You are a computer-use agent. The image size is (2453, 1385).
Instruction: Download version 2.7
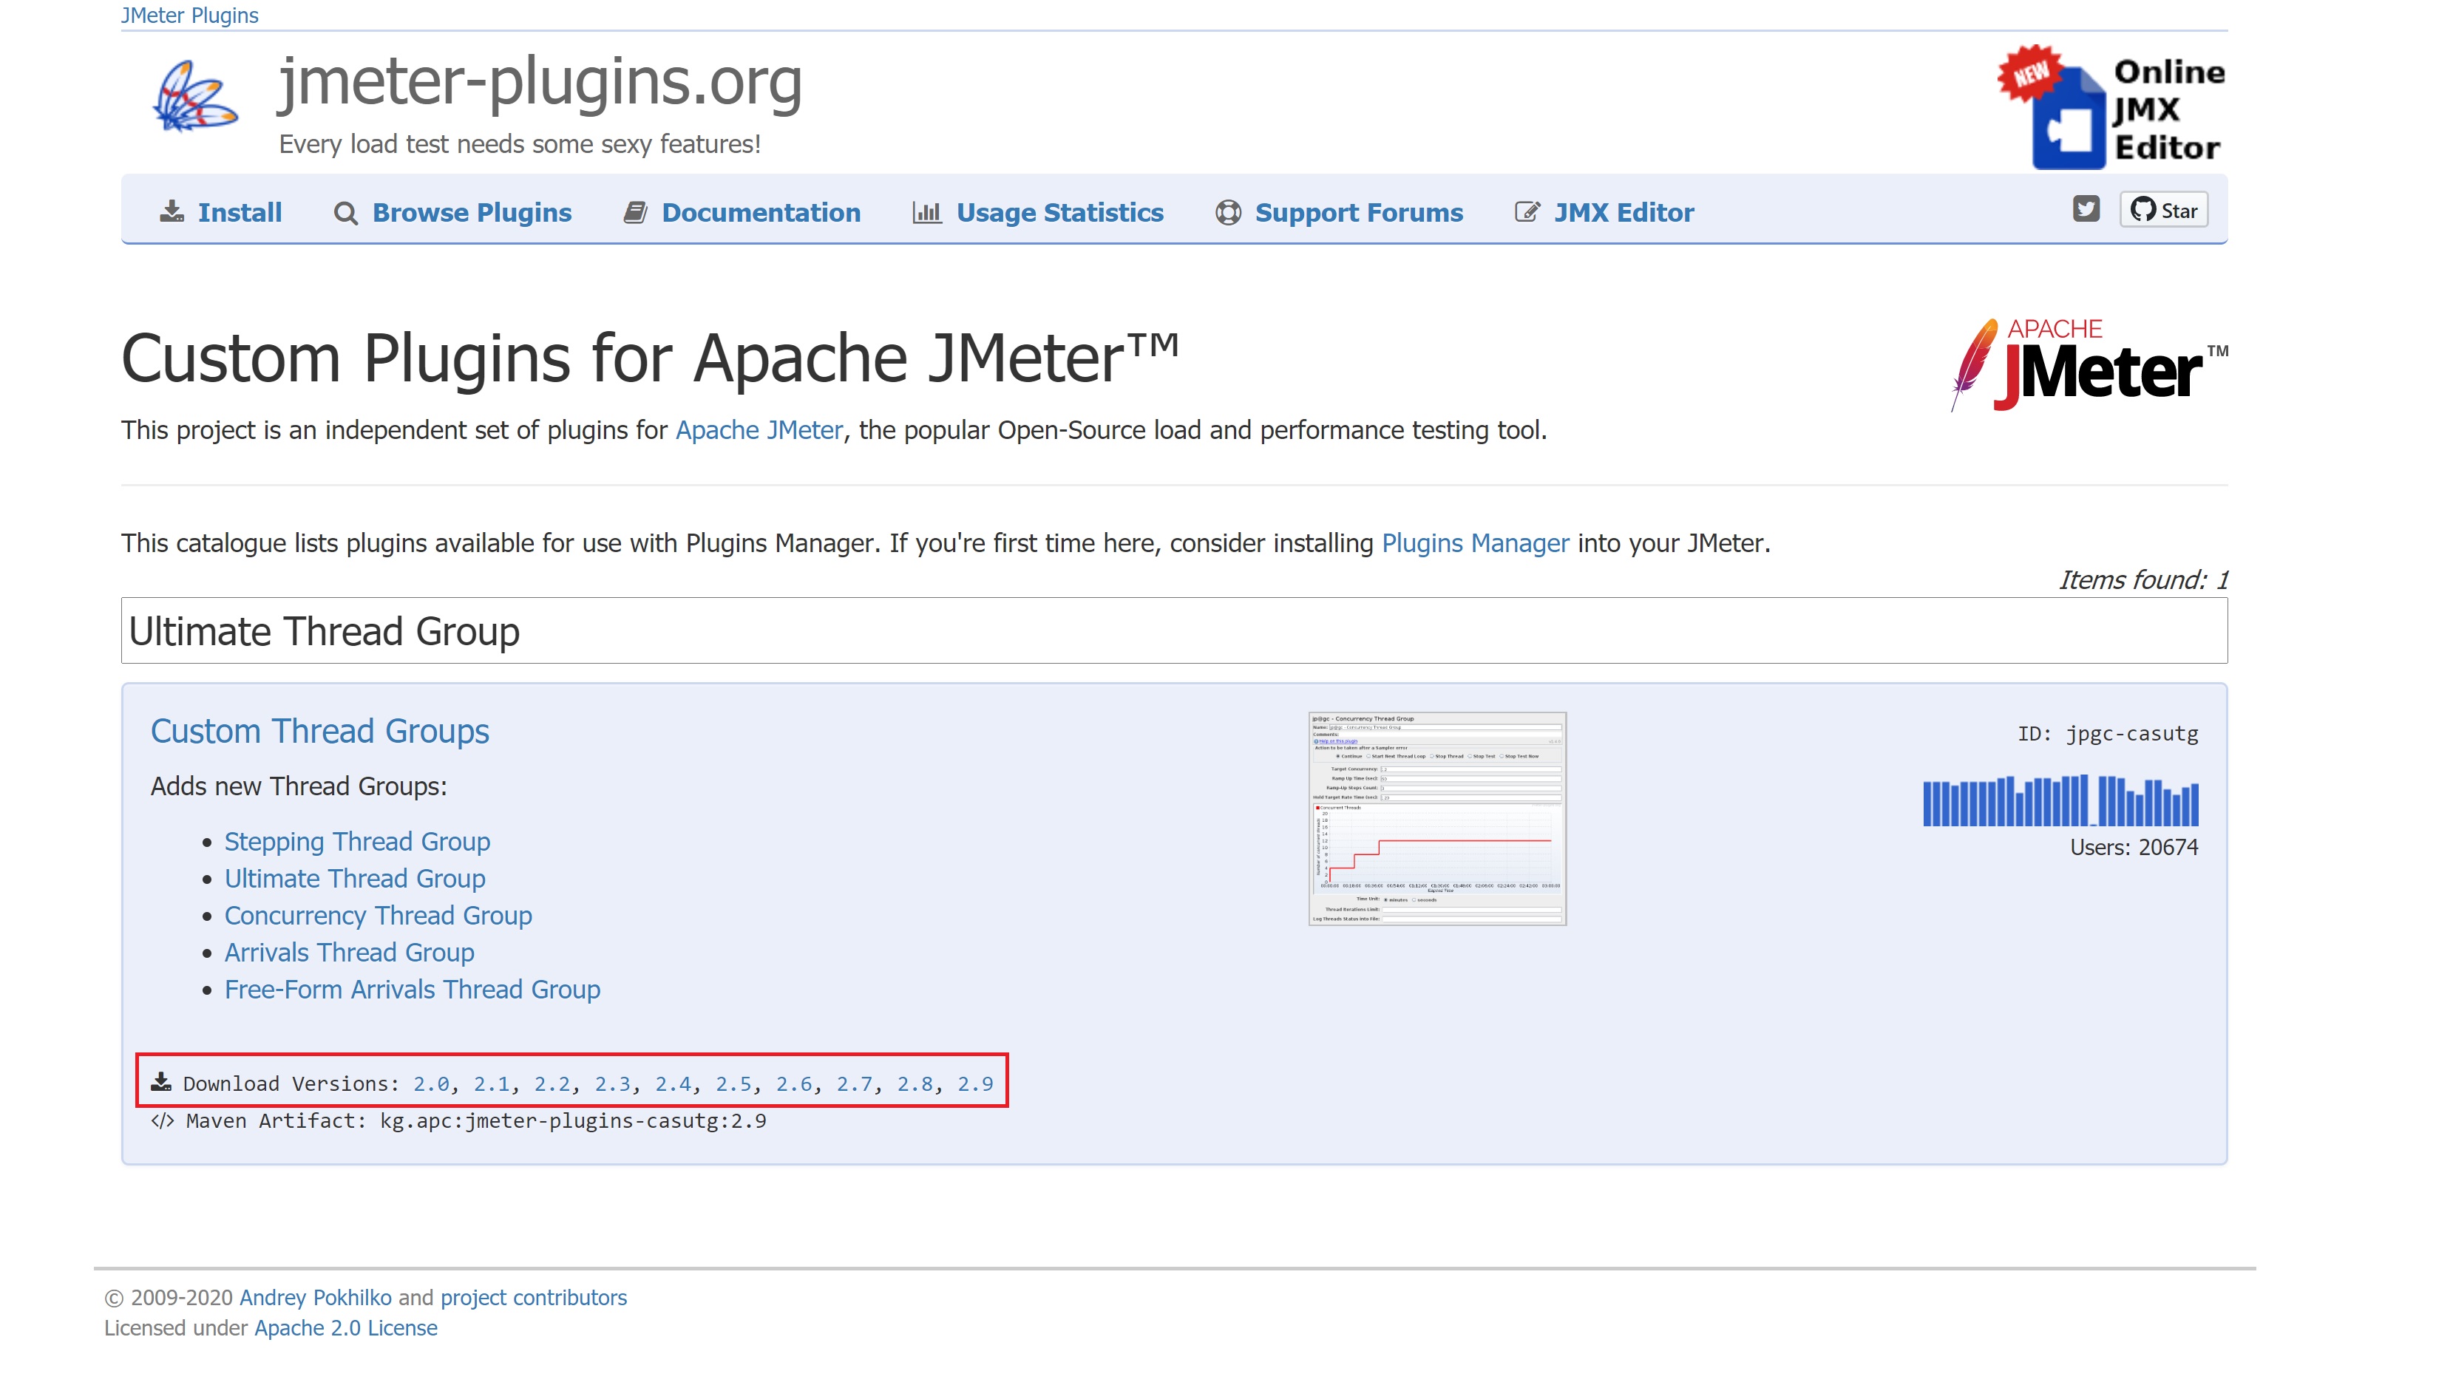point(854,1084)
